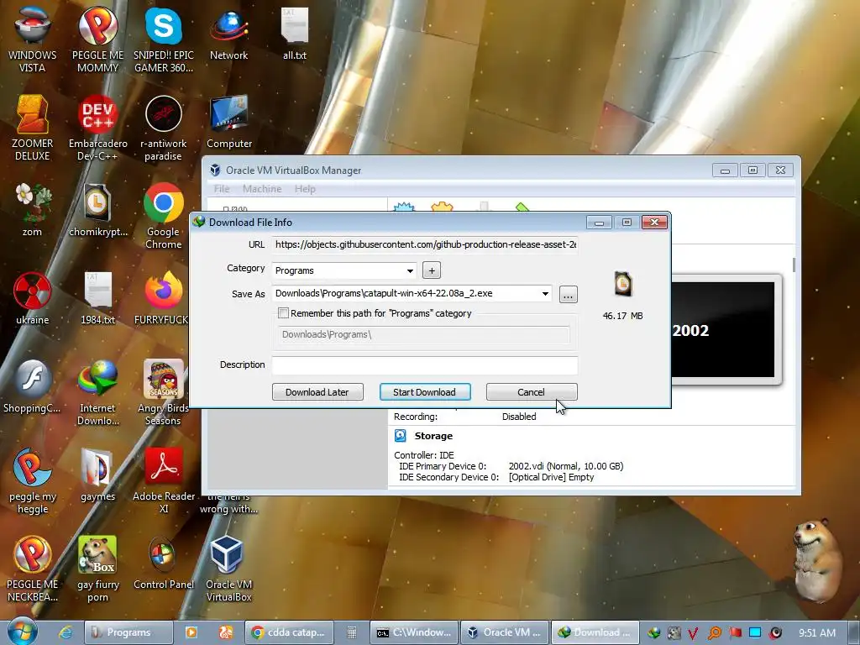This screenshot has width=860, height=645.
Task: Click inside the URL field
Action: point(424,244)
